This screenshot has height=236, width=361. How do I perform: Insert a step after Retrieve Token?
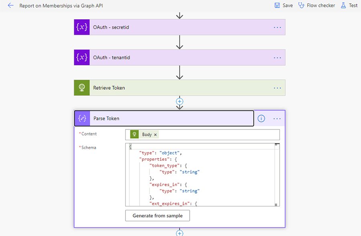click(x=180, y=101)
